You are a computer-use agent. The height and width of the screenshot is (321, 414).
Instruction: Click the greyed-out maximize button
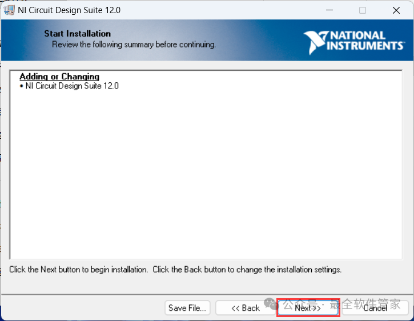point(363,10)
